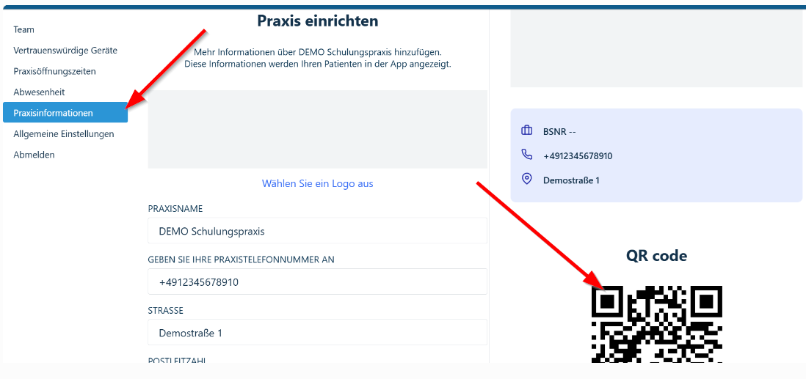Click the location pin icon beside Demostraße 1
This screenshot has width=806, height=379.
526,179
